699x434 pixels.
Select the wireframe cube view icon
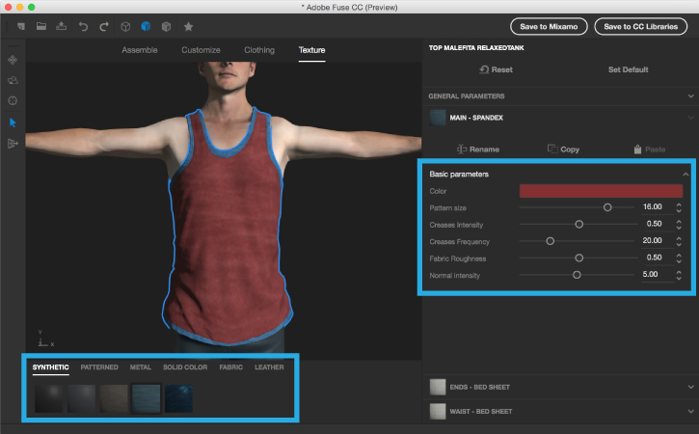coord(125,26)
